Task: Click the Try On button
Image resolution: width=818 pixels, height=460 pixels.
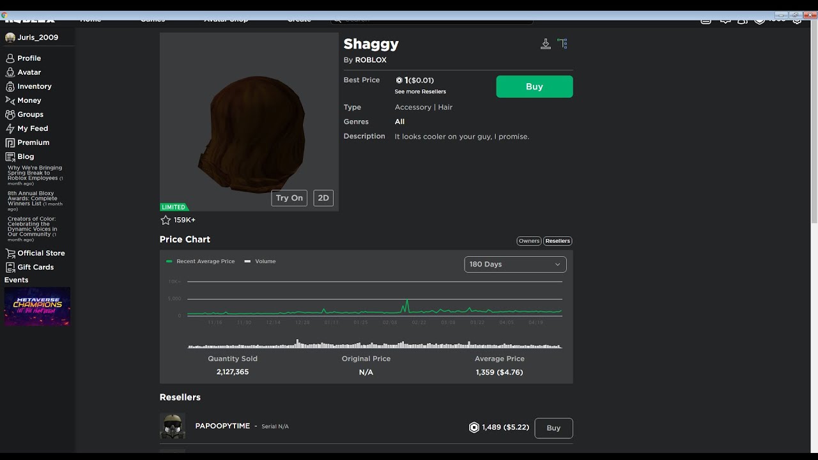Action: (x=289, y=198)
